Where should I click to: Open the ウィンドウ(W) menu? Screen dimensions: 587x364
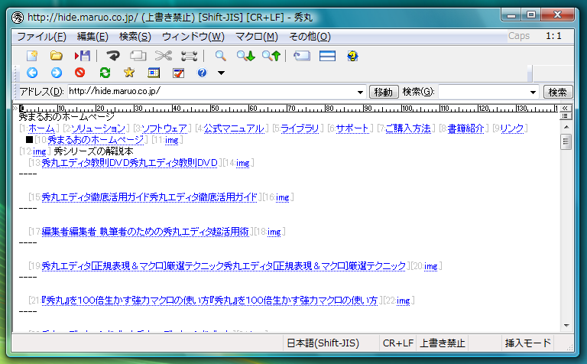click(x=193, y=37)
